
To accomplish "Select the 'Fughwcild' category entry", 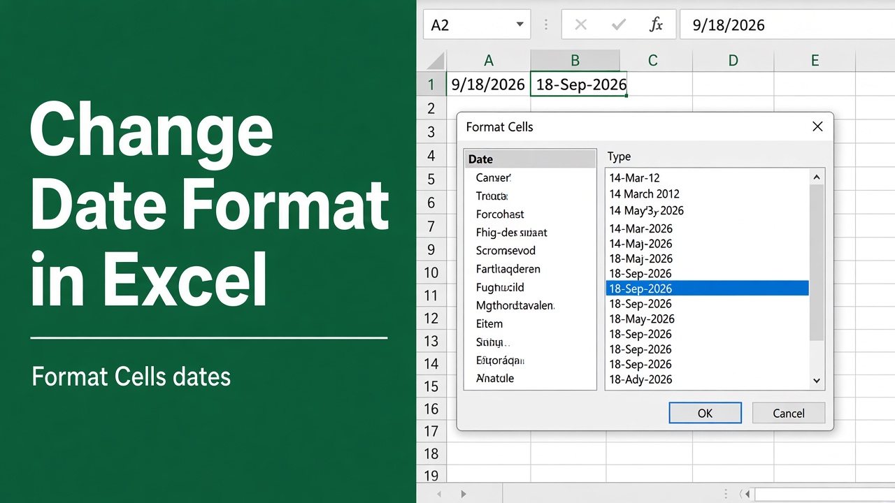I will (500, 287).
